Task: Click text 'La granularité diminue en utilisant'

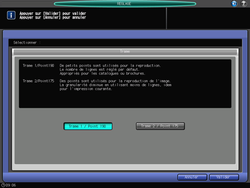Action: pyautogui.click(x=94, y=85)
